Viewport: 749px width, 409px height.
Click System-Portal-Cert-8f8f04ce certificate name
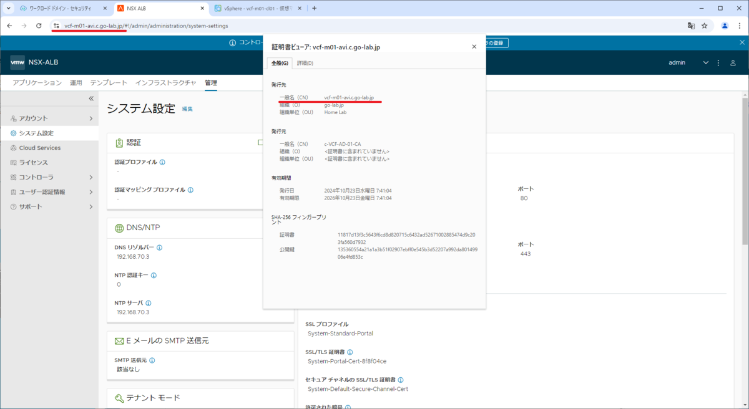(x=347, y=361)
